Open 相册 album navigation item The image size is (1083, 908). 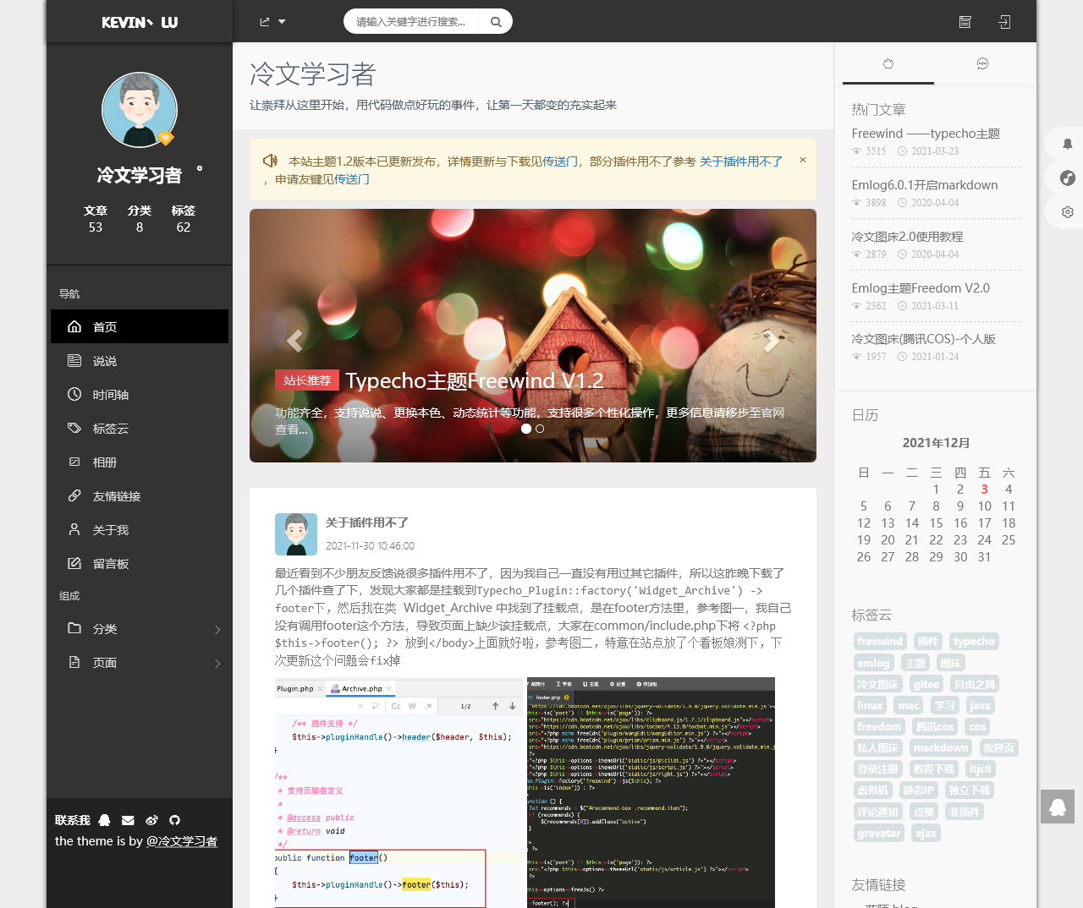[140, 462]
